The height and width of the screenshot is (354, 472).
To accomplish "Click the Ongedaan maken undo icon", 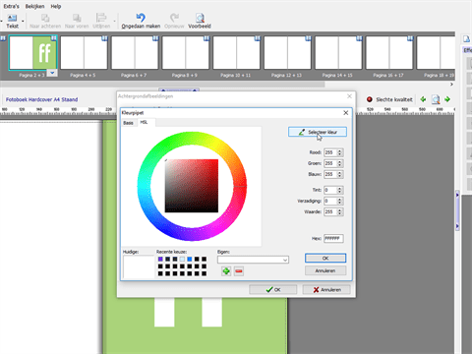I will click(x=141, y=18).
